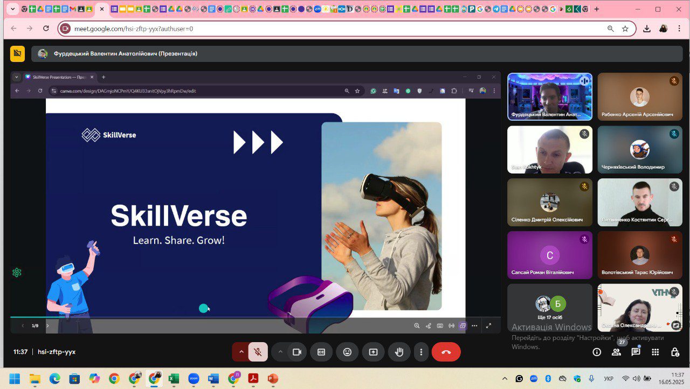This screenshot has height=389, width=690.
Task: Select Сіленко Дмитрій Олексійович tile
Action: tap(550, 202)
